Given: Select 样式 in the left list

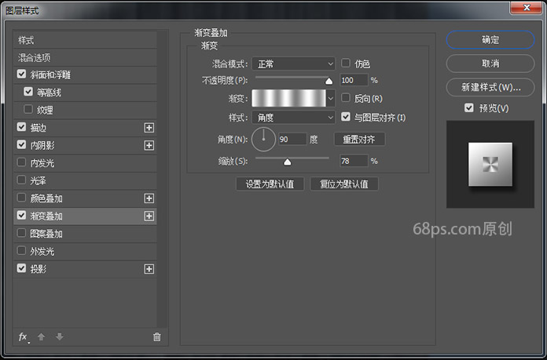Looking at the screenshot, I should pos(85,40).
